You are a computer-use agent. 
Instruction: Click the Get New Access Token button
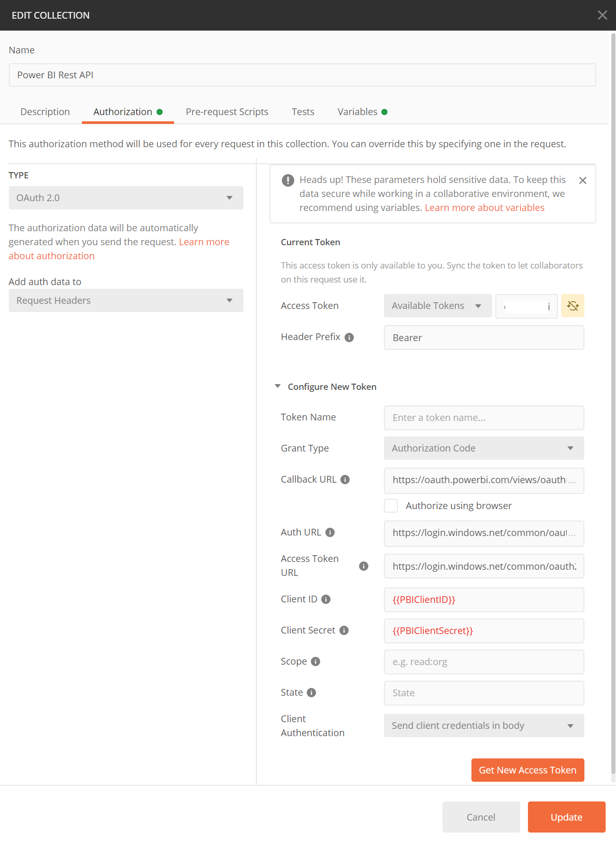click(527, 770)
